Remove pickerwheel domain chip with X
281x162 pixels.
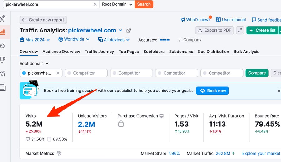point(58,73)
